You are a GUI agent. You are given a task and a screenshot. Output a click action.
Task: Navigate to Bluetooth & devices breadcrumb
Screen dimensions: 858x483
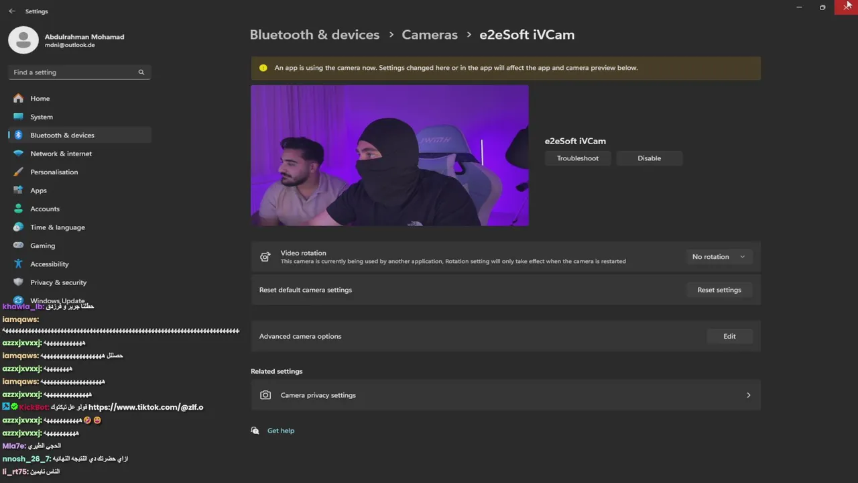click(x=314, y=35)
